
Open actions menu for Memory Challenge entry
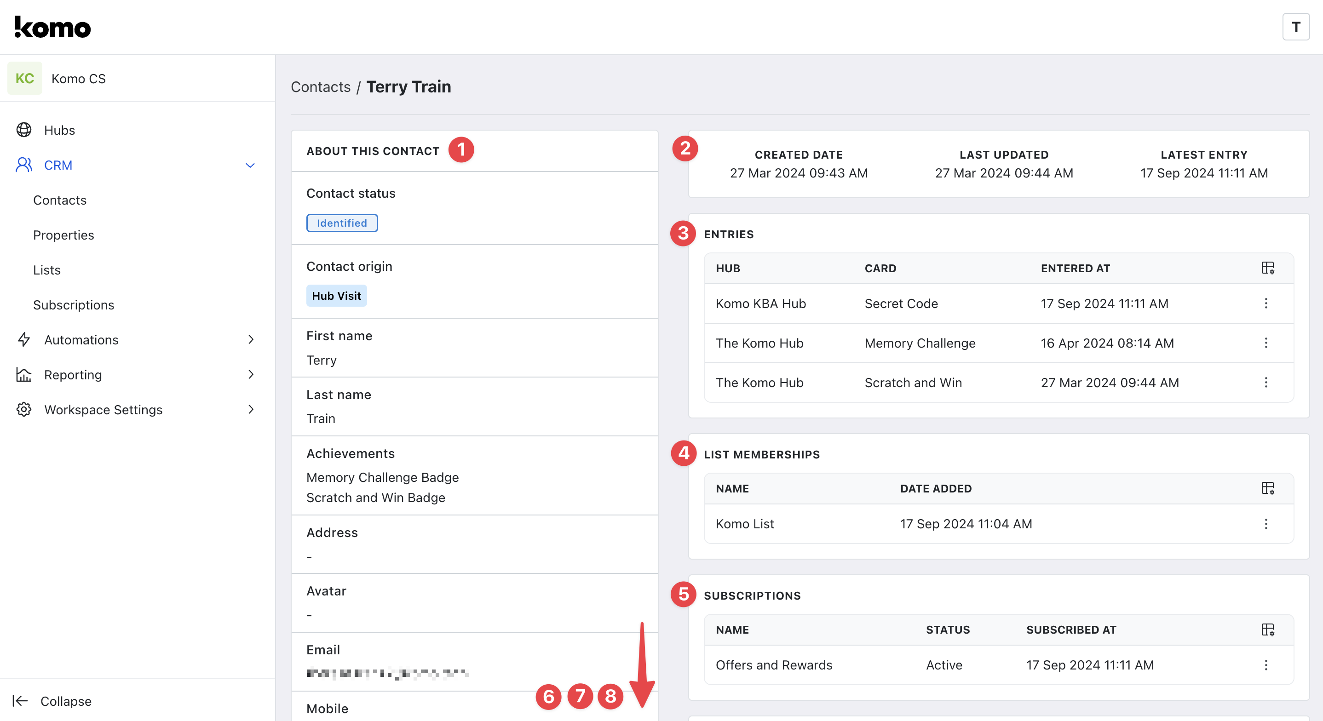tap(1265, 343)
